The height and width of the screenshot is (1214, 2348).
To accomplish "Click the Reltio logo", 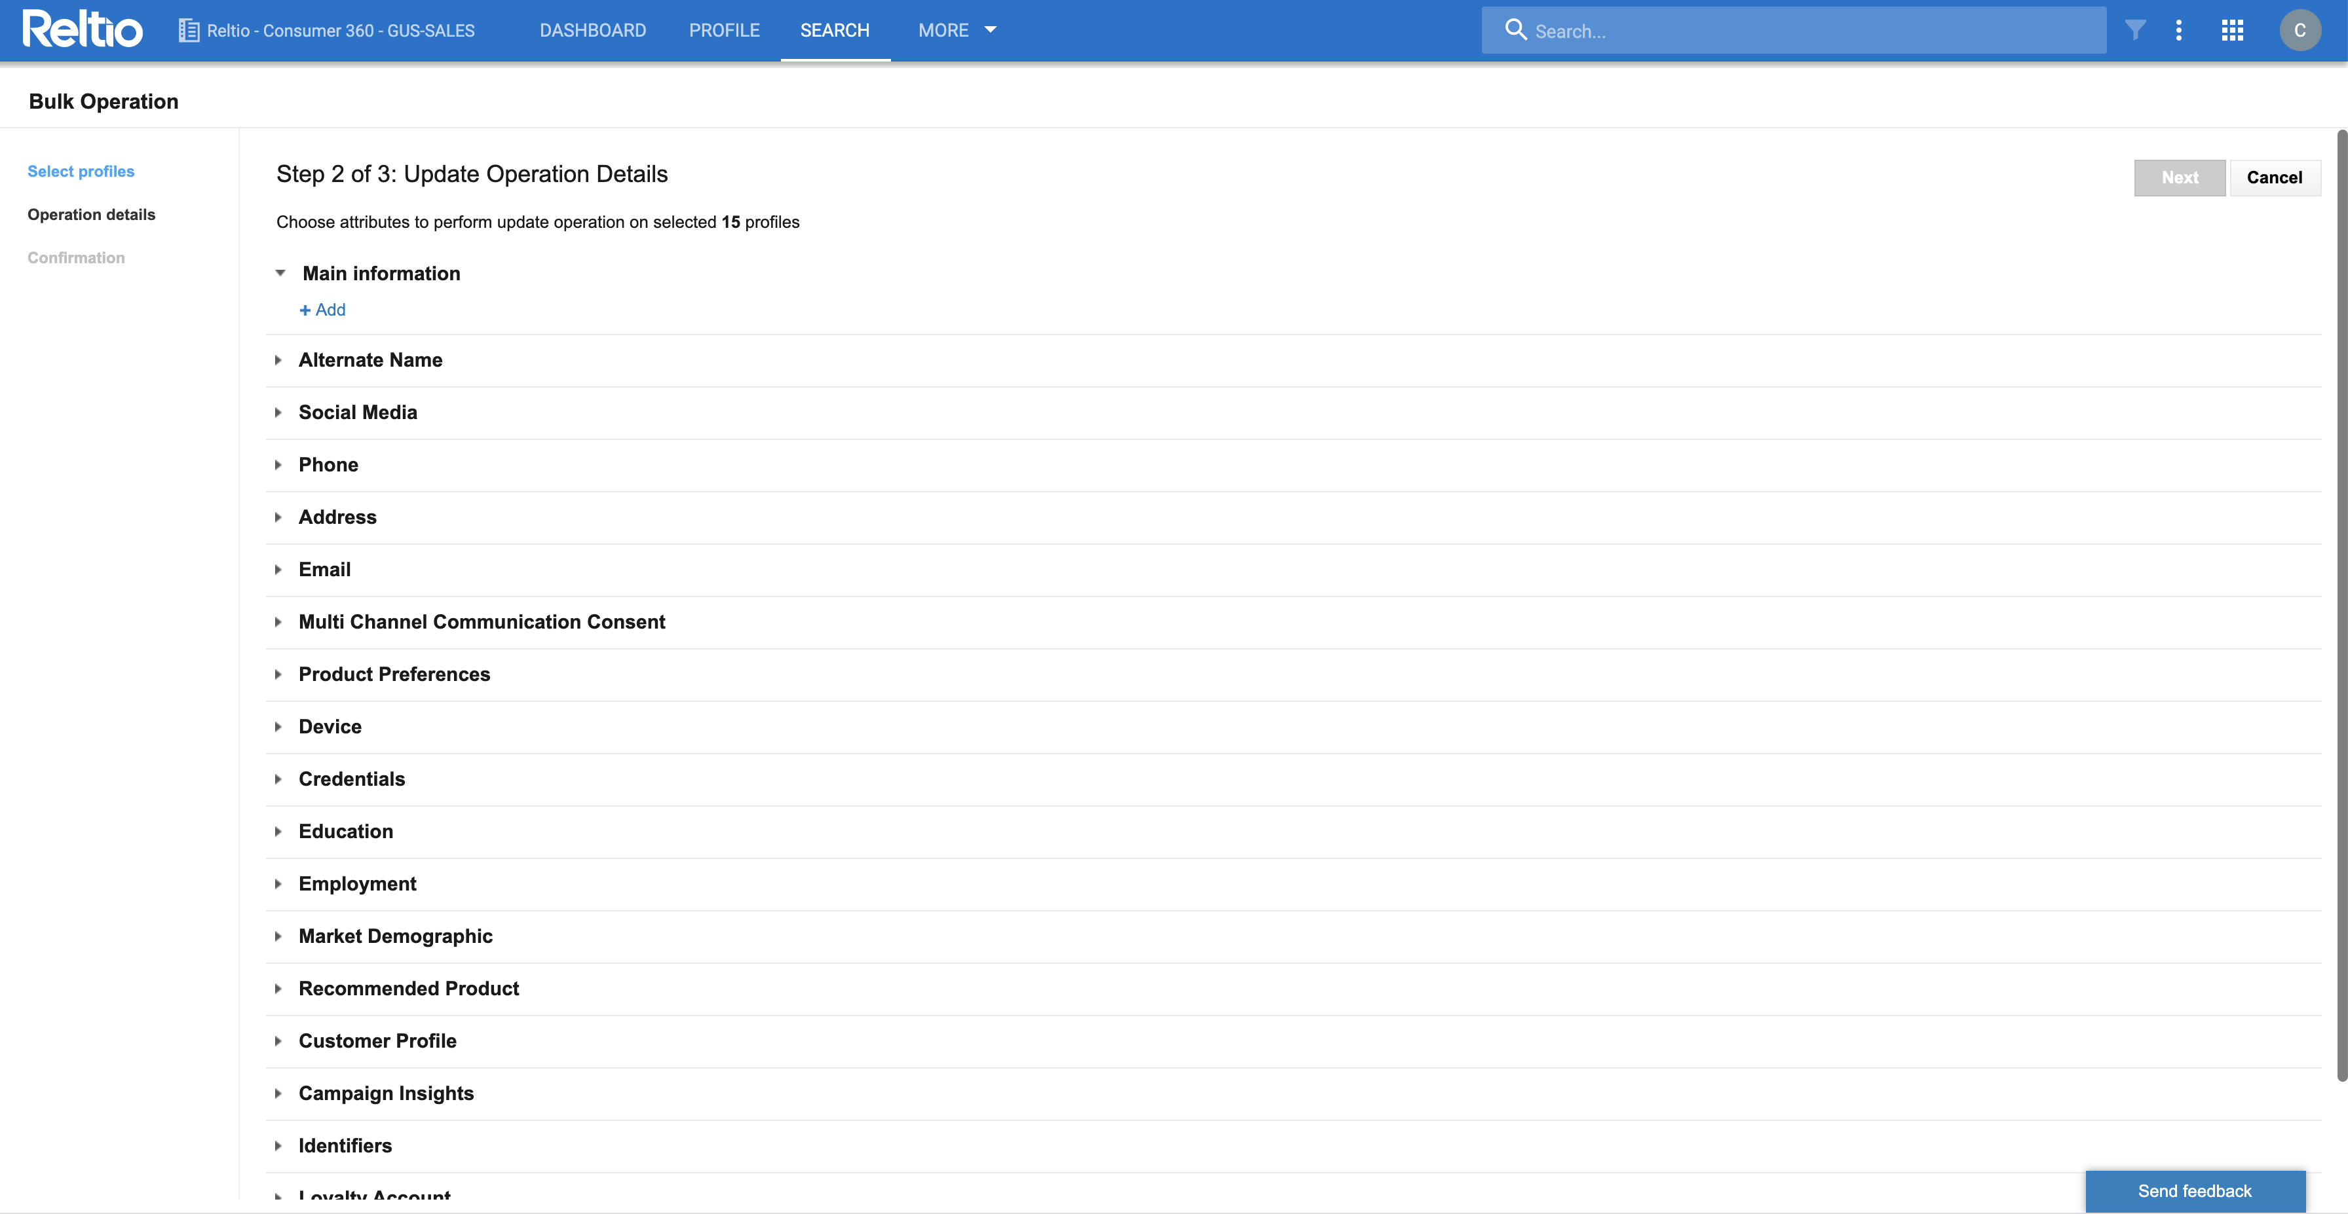I will (82, 29).
